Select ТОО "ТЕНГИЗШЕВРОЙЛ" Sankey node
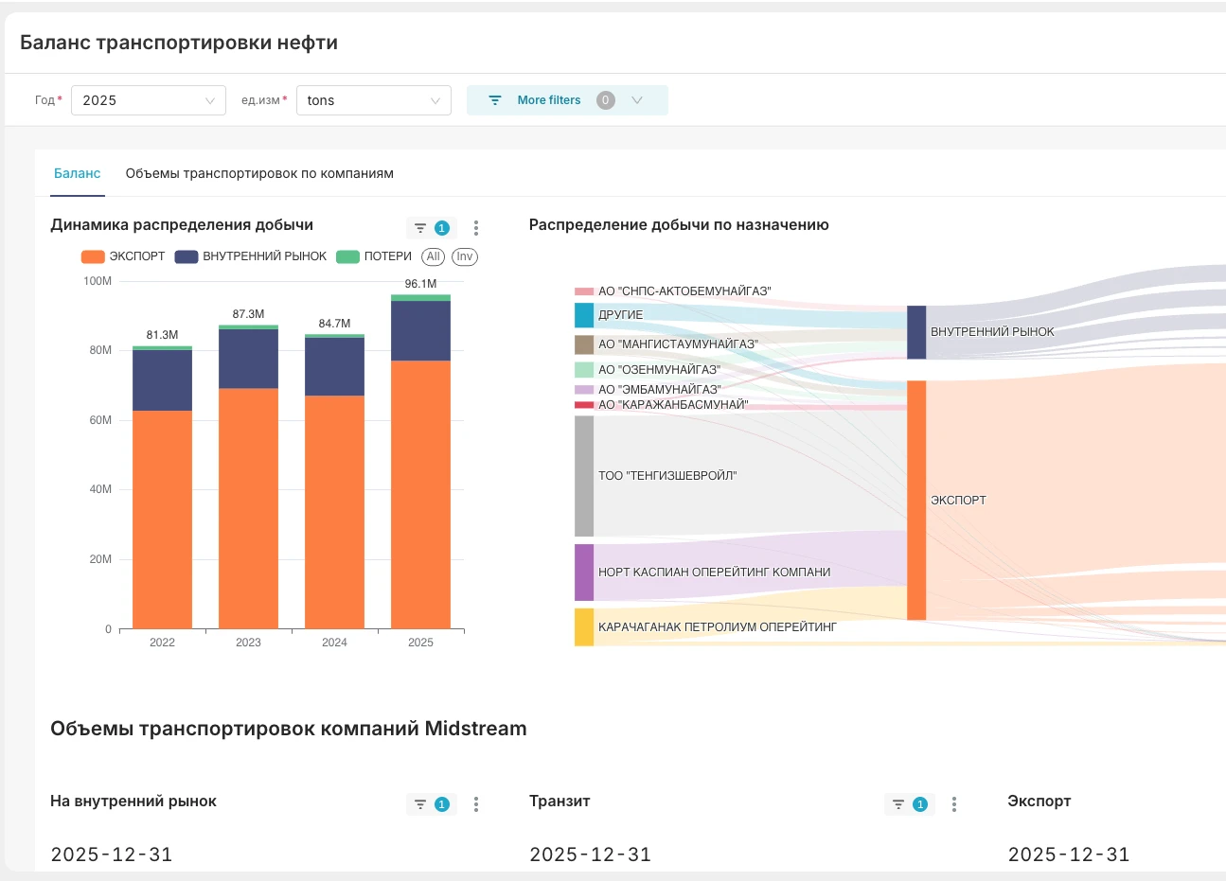This screenshot has height=881, width=1226. click(584, 476)
